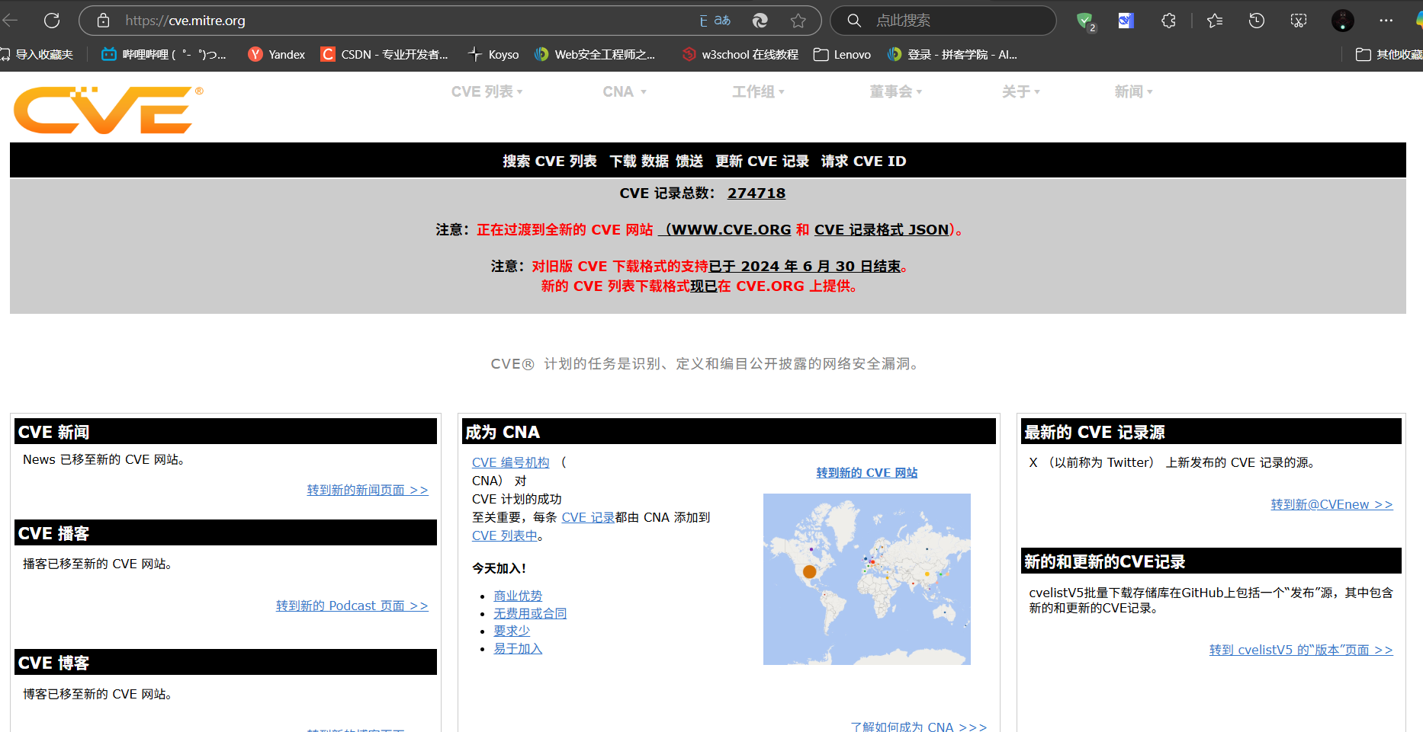This screenshot has width=1423, height=732.
Task: Expand the CVE 列表 dropdown menu
Action: [487, 91]
